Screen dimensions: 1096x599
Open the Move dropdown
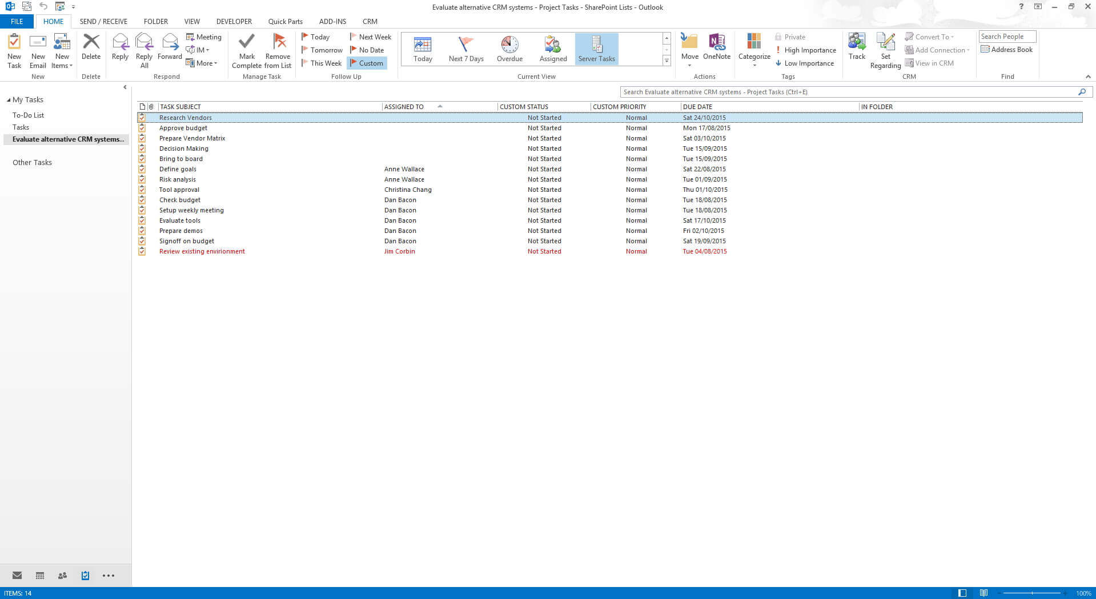[x=689, y=51]
